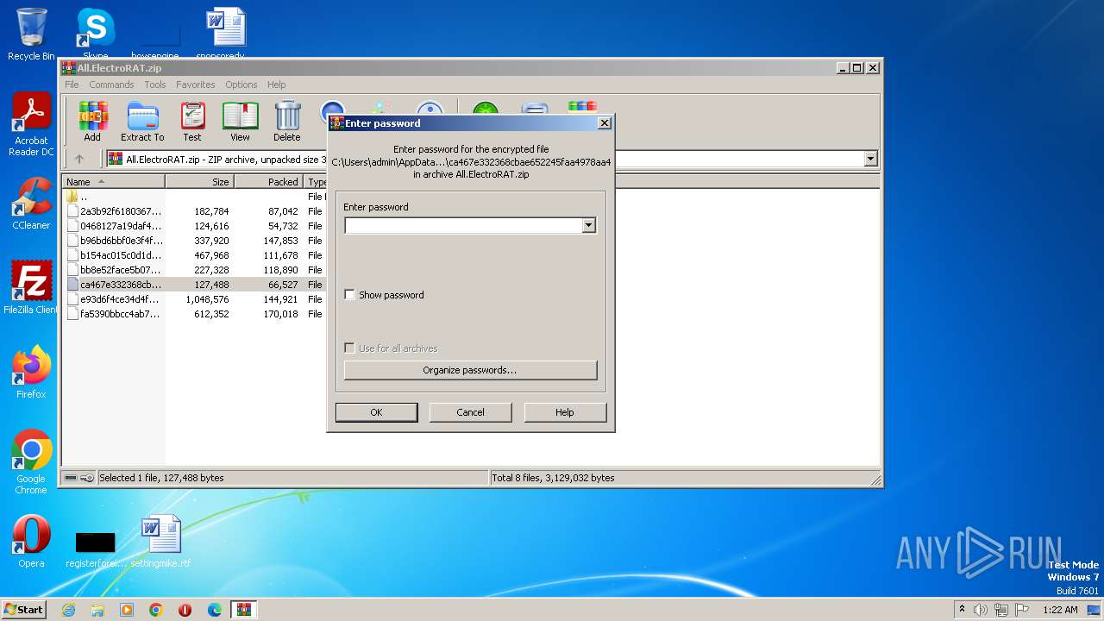This screenshot has height=621, width=1104.
Task: Select the CCleaner desktop icon
Action: (x=31, y=204)
